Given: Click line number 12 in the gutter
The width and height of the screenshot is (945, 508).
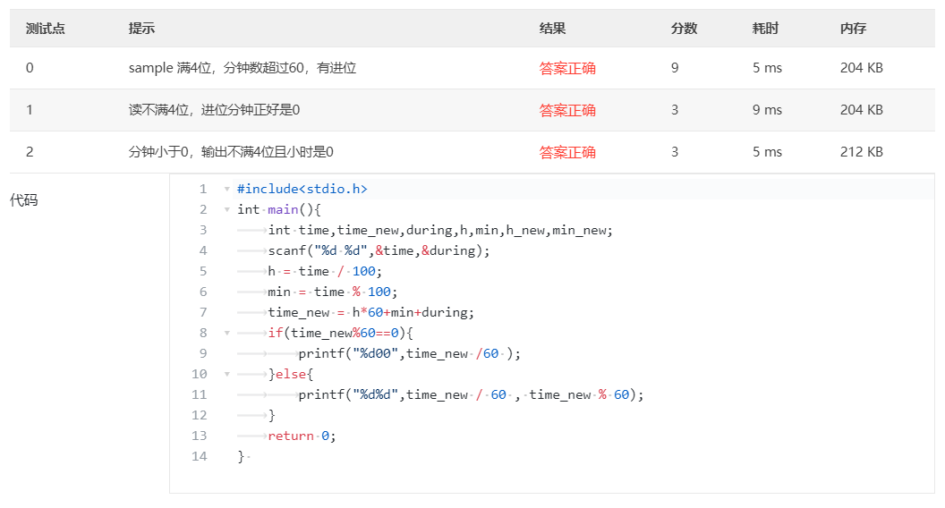Looking at the screenshot, I should [200, 415].
